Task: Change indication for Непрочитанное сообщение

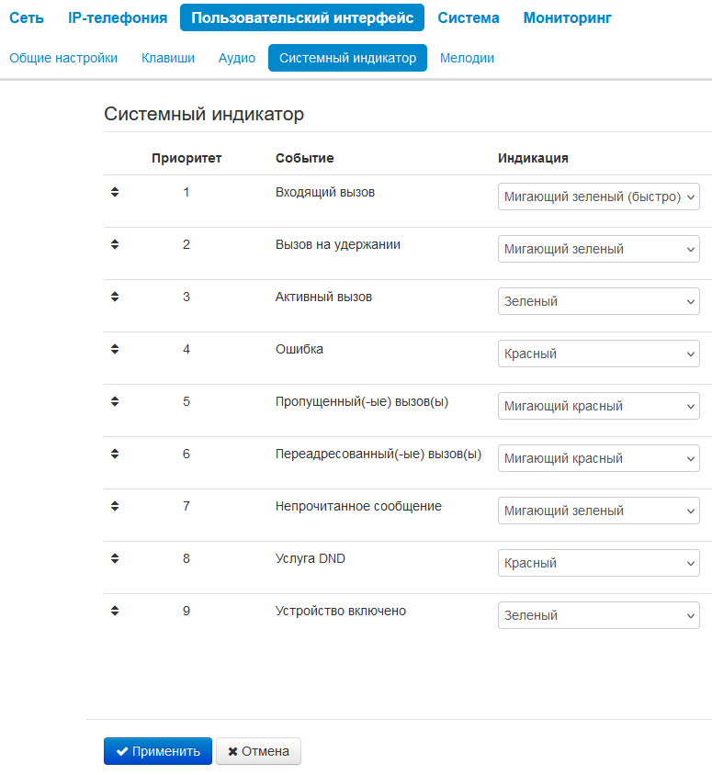Action: click(x=598, y=511)
